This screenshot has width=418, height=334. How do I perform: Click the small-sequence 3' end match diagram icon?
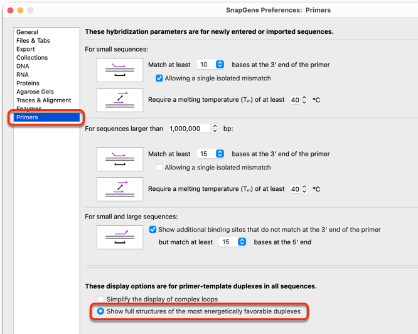120,70
